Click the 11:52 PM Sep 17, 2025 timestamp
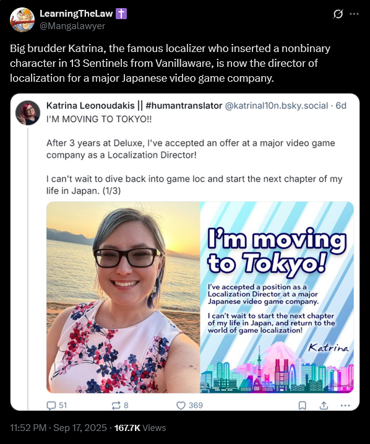This screenshot has width=370, height=444. coord(58,427)
